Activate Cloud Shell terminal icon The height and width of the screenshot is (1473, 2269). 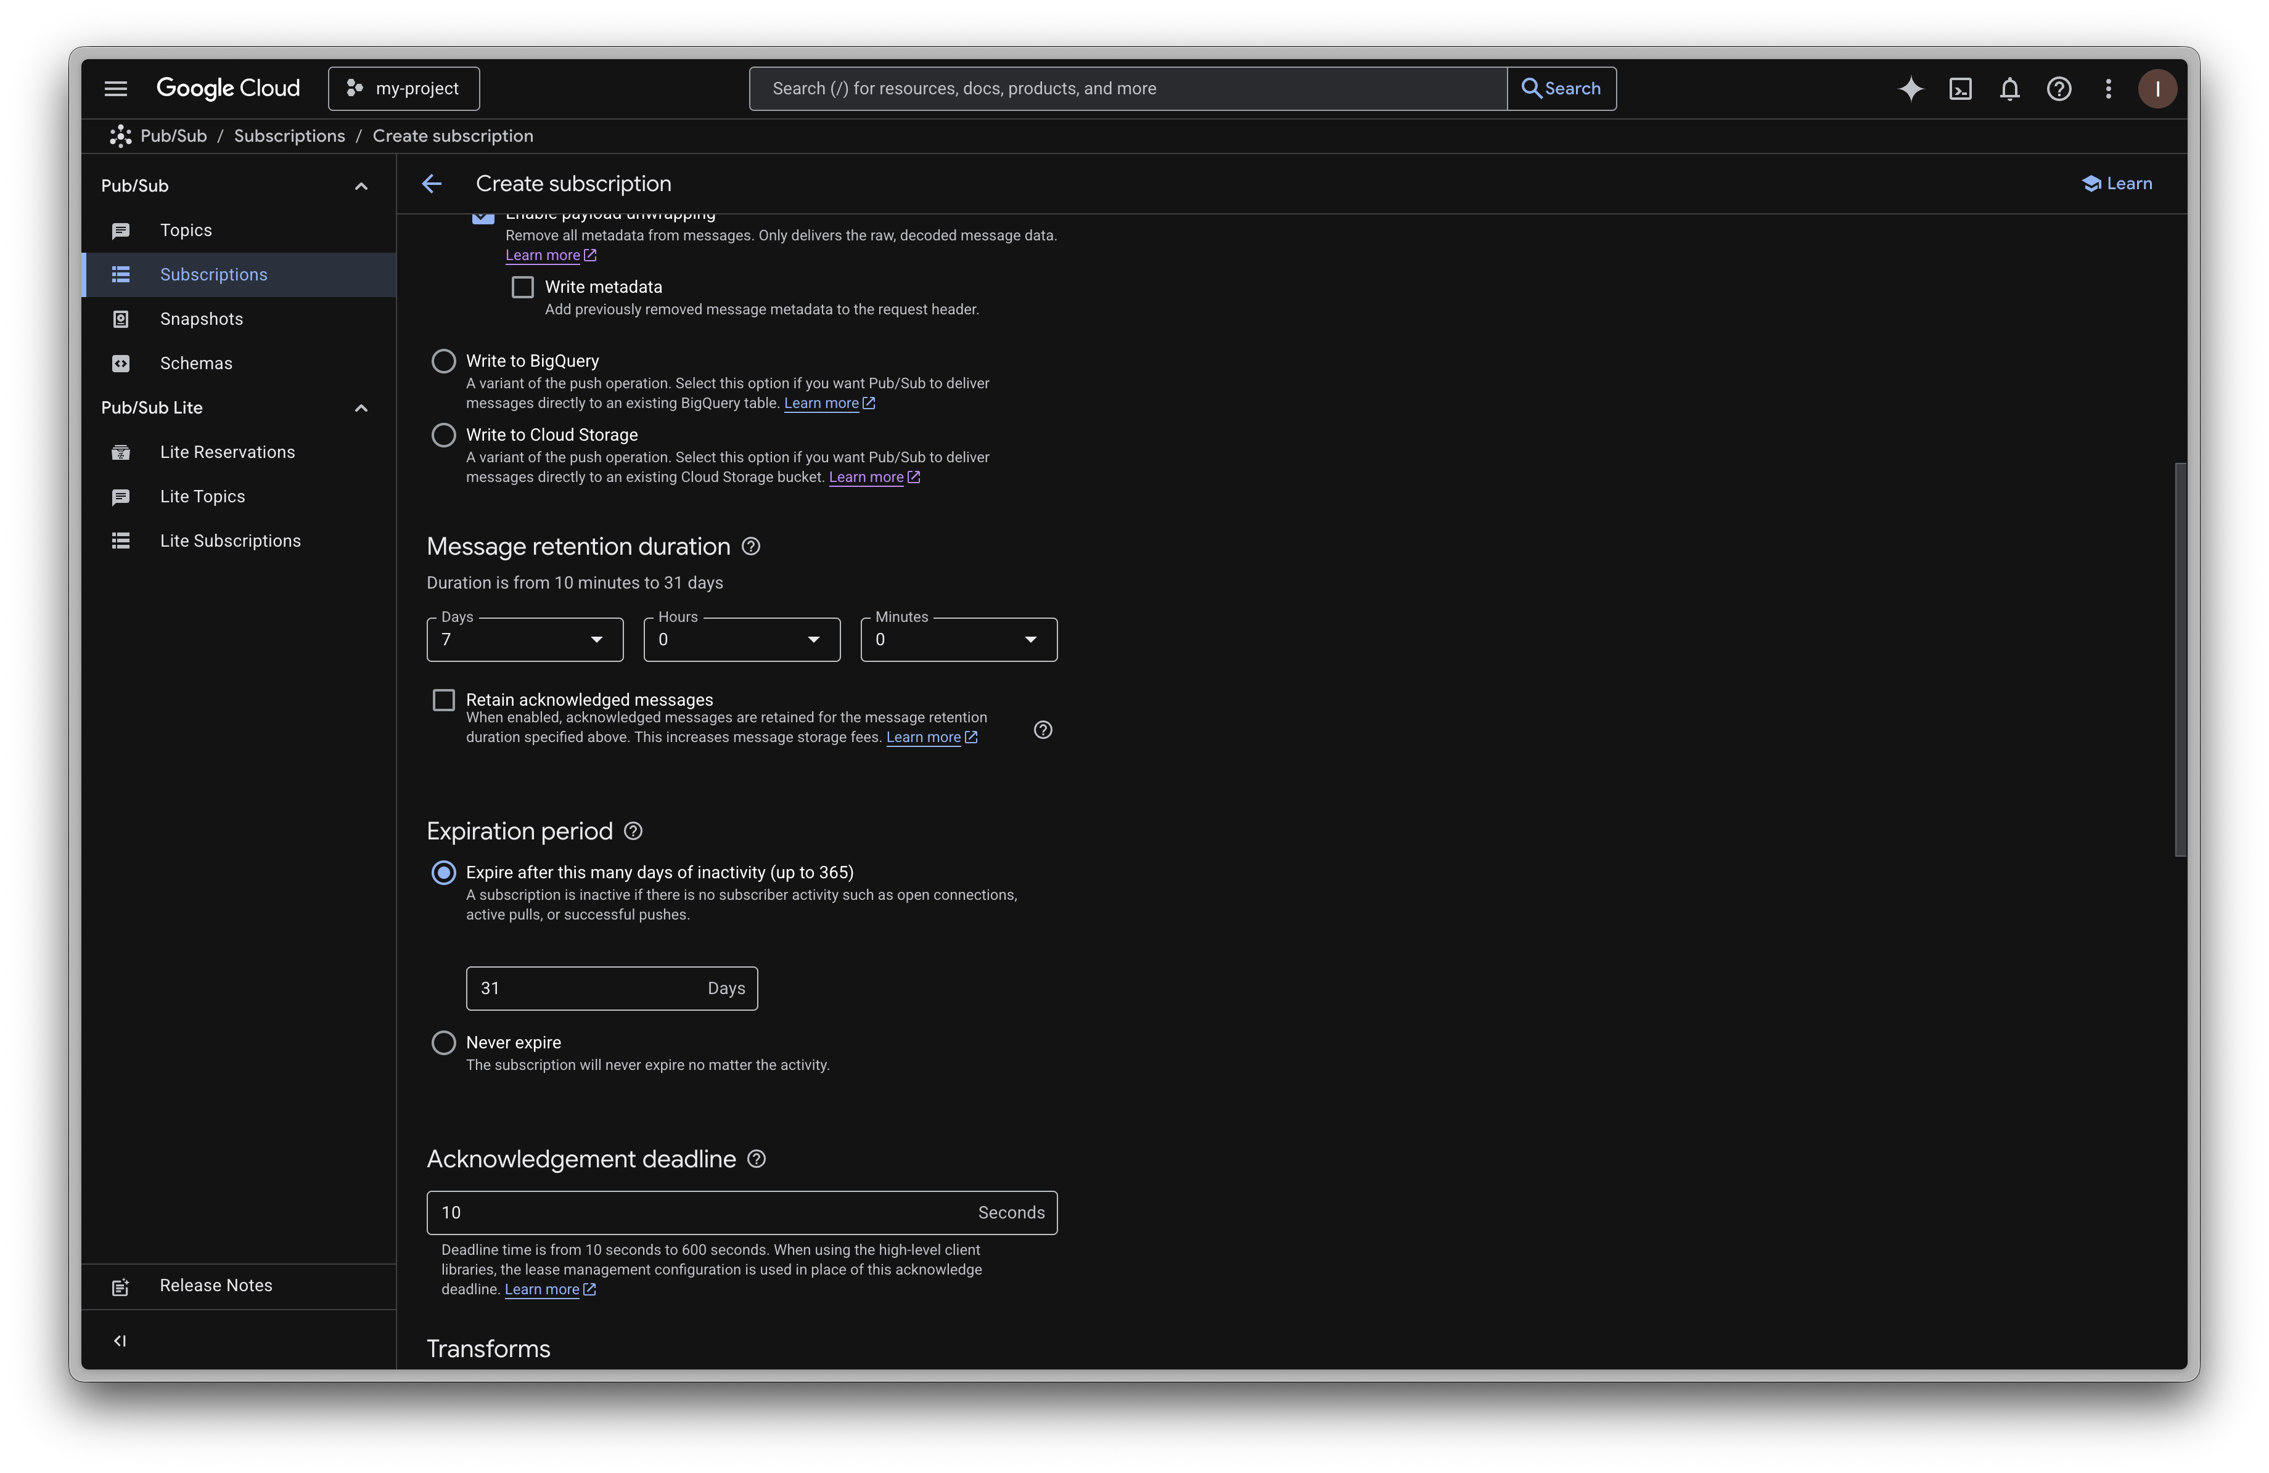1960,89
